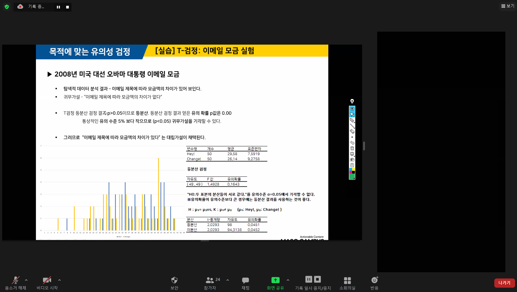Open the clipboard icon in annotation toolbar

pyautogui.click(x=352, y=165)
